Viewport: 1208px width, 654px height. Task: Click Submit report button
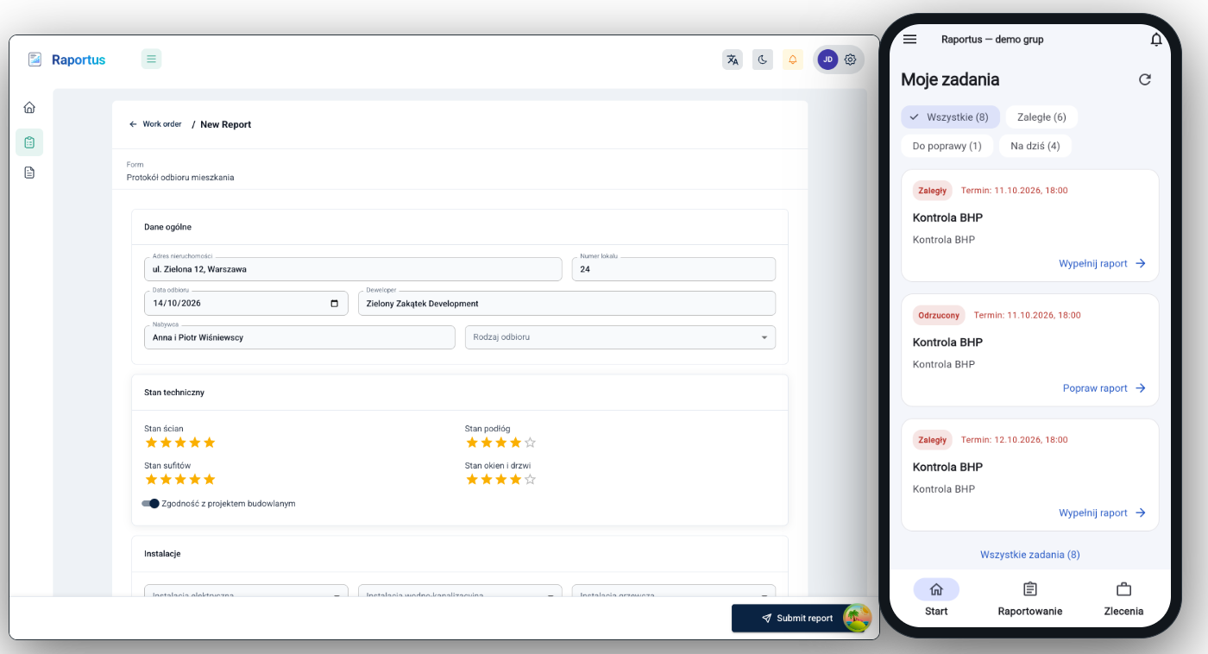coord(797,618)
